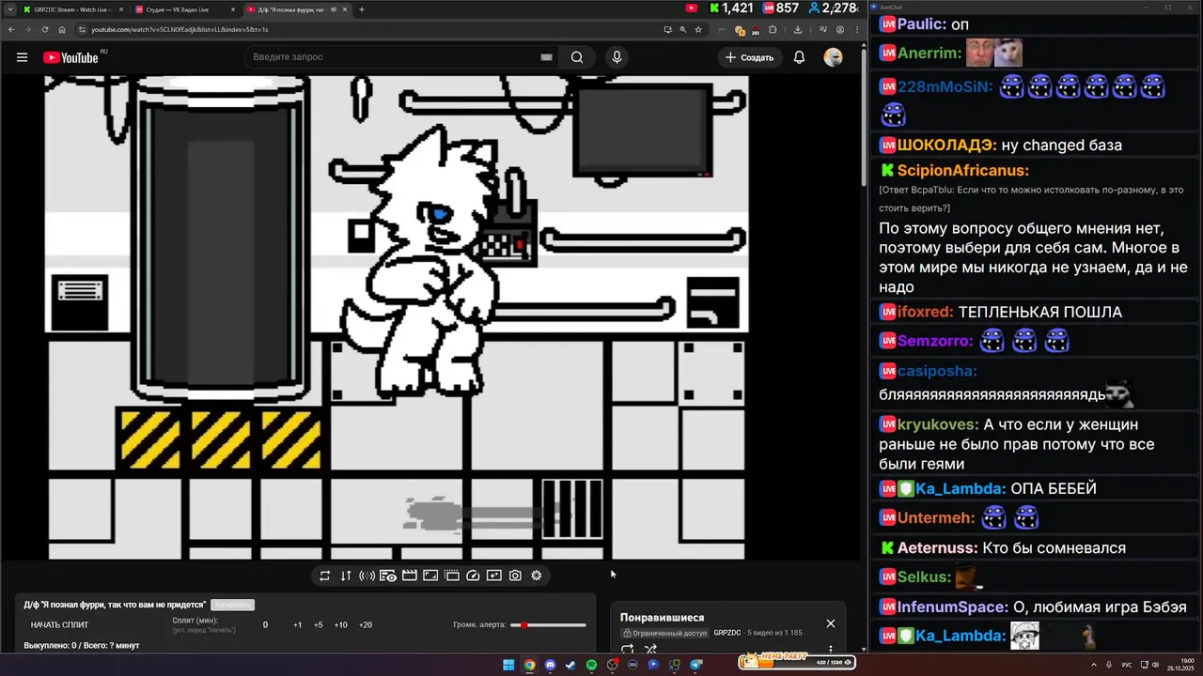Open video toolbar settings gear
1203x676 pixels.
537,576
